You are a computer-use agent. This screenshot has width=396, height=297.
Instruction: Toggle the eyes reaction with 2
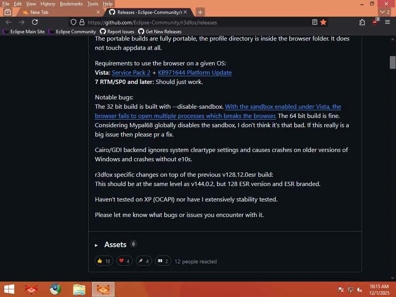pyautogui.click(x=163, y=261)
